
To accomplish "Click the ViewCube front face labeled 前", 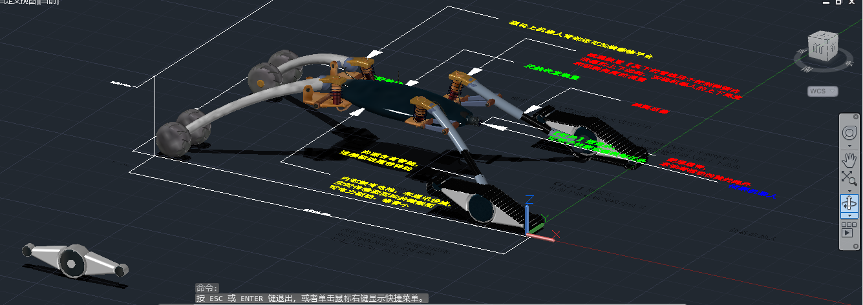I will (817, 48).
